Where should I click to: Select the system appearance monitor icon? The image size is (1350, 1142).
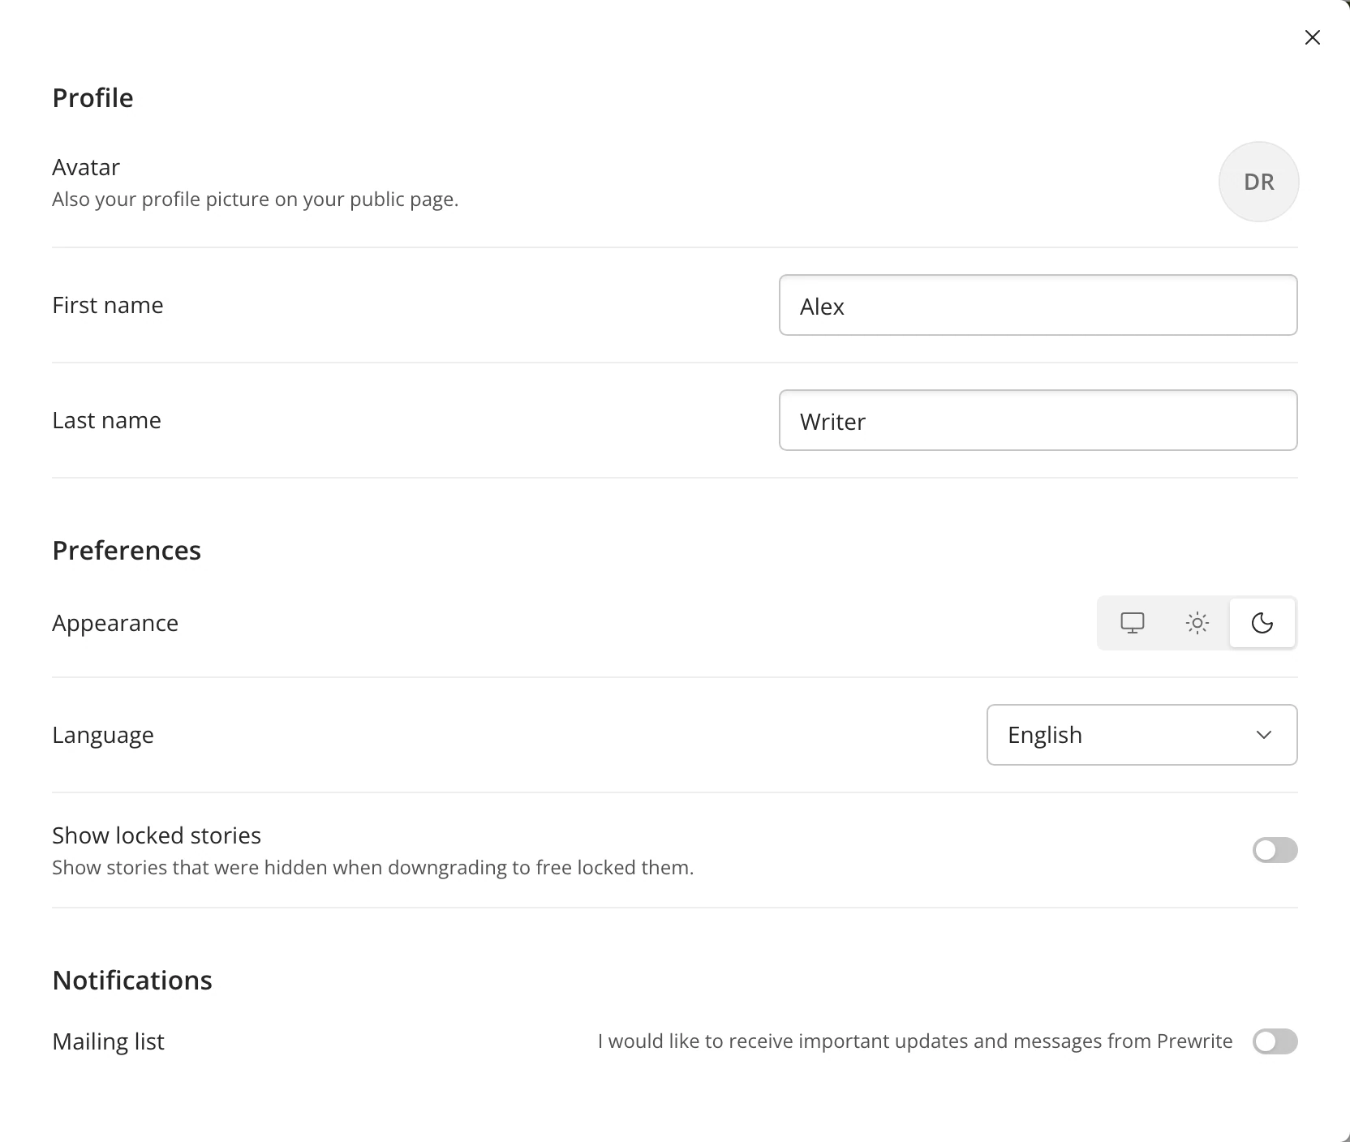pyautogui.click(x=1133, y=623)
